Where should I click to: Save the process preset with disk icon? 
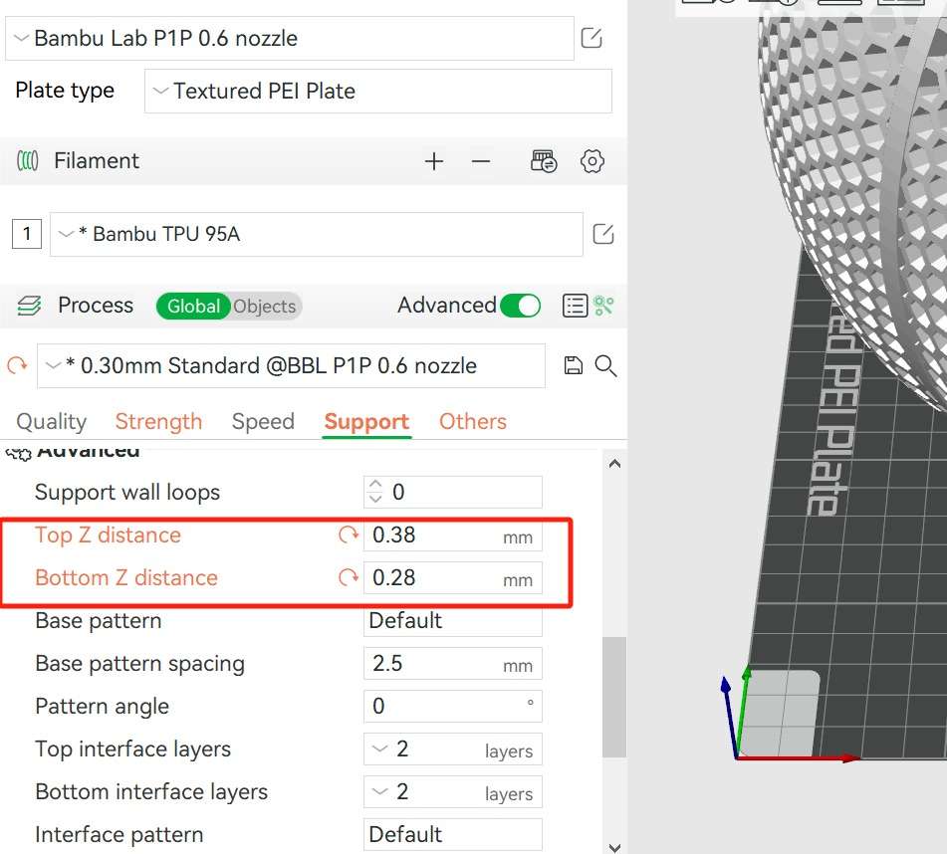pyautogui.click(x=573, y=365)
